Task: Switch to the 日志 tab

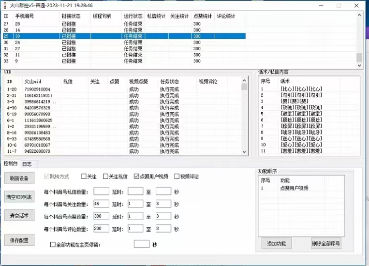Action: (x=27, y=164)
